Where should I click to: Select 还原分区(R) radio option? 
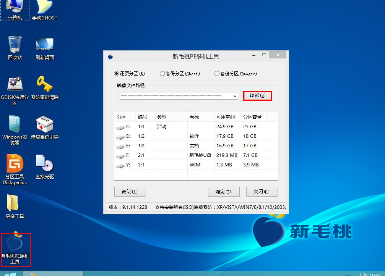[129, 74]
